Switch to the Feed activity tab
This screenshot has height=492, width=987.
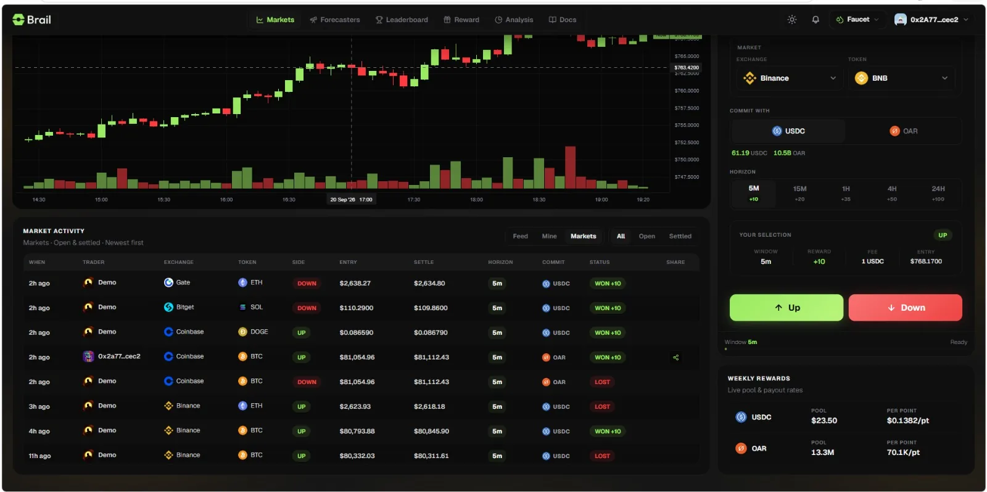click(x=520, y=236)
